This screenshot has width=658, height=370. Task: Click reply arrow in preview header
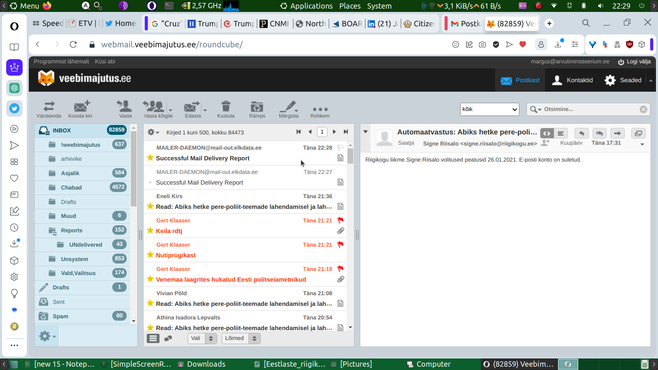[x=582, y=133]
